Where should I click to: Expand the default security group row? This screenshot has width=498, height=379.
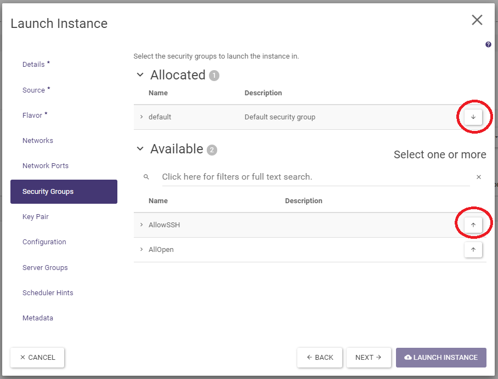[141, 117]
